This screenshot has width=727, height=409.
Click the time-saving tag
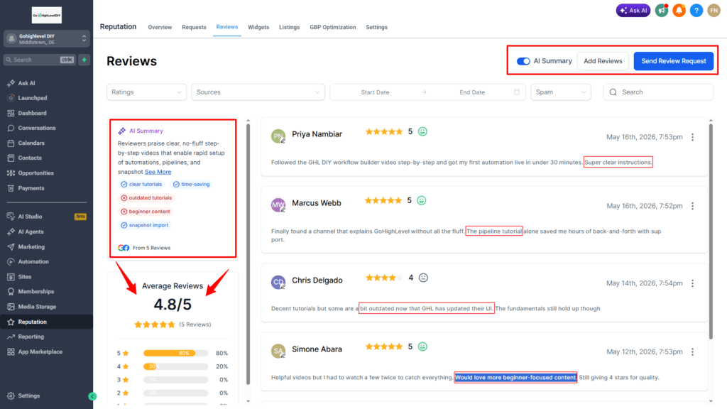tap(192, 185)
